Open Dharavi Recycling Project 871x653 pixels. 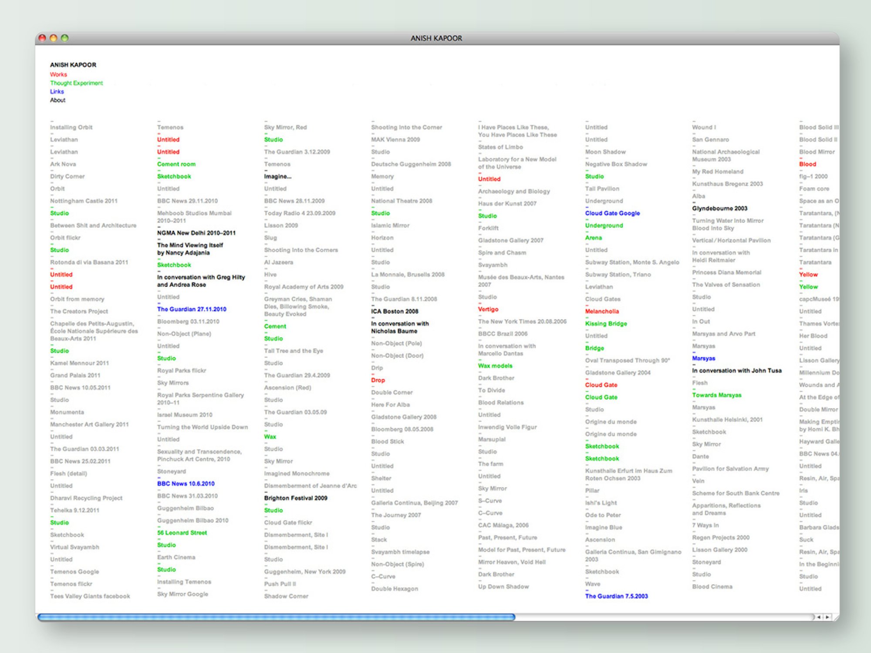point(86,498)
